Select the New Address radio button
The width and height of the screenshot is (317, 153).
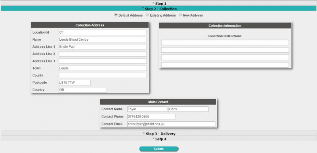click(180, 15)
